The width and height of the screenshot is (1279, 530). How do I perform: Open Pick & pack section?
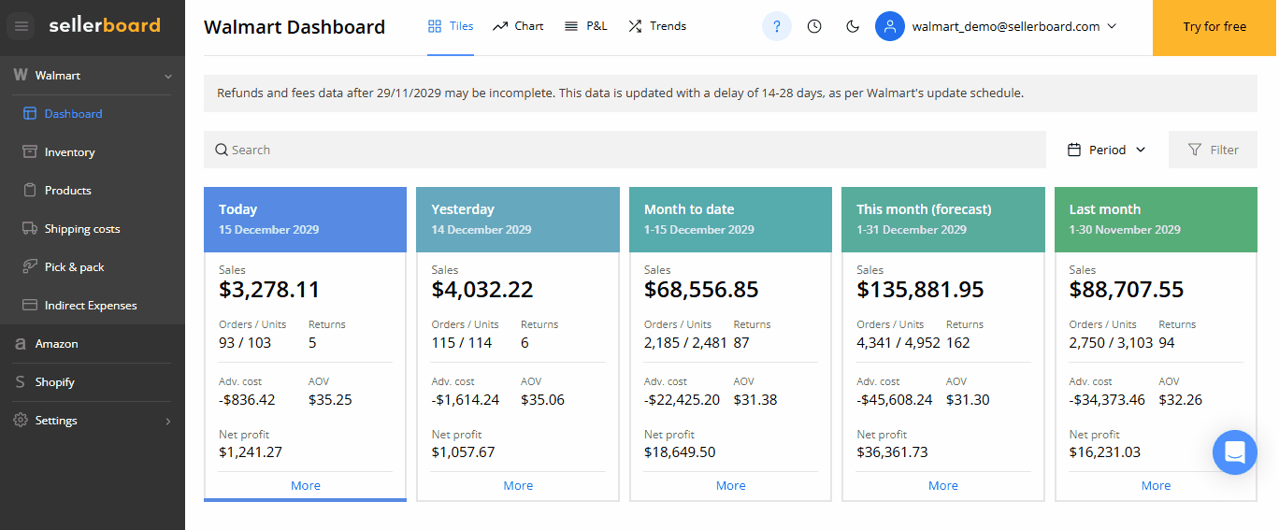tap(74, 267)
